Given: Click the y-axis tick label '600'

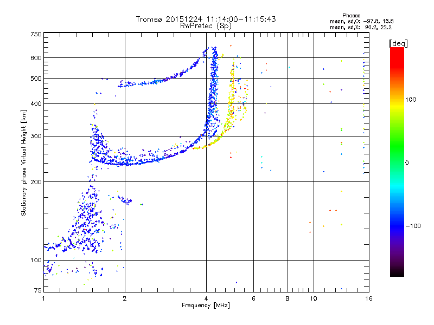Looking at the screenshot, I should [x=36, y=58].
